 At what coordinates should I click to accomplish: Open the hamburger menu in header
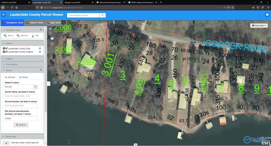click(3, 14)
